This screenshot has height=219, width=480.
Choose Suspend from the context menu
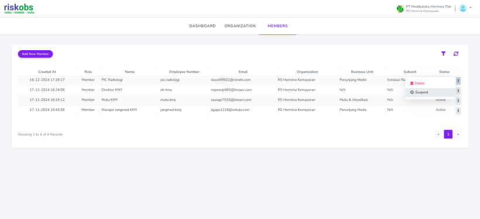tap(430, 92)
